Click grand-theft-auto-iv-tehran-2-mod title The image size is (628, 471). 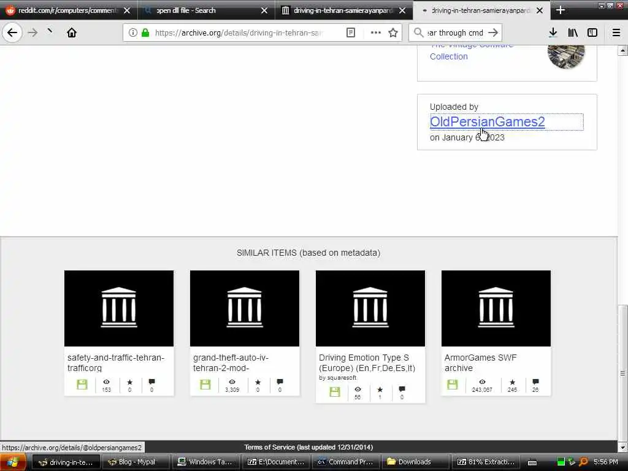pyautogui.click(x=231, y=362)
